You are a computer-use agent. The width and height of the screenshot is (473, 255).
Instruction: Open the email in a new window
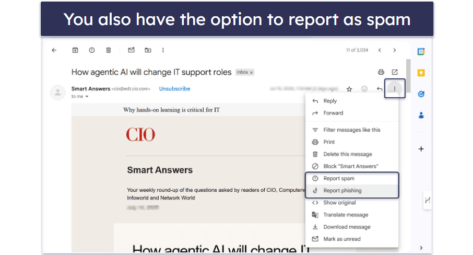tap(395, 72)
